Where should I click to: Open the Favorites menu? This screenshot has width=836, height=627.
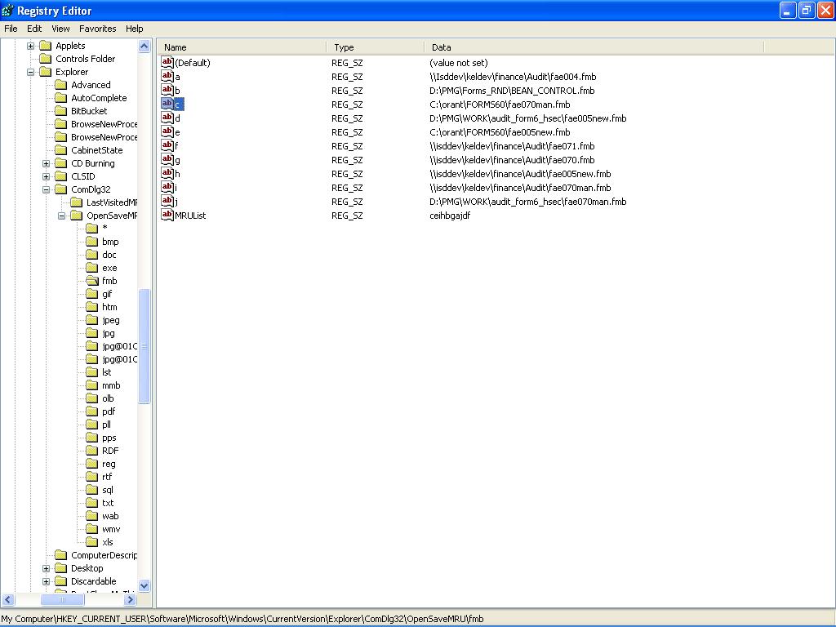(97, 29)
